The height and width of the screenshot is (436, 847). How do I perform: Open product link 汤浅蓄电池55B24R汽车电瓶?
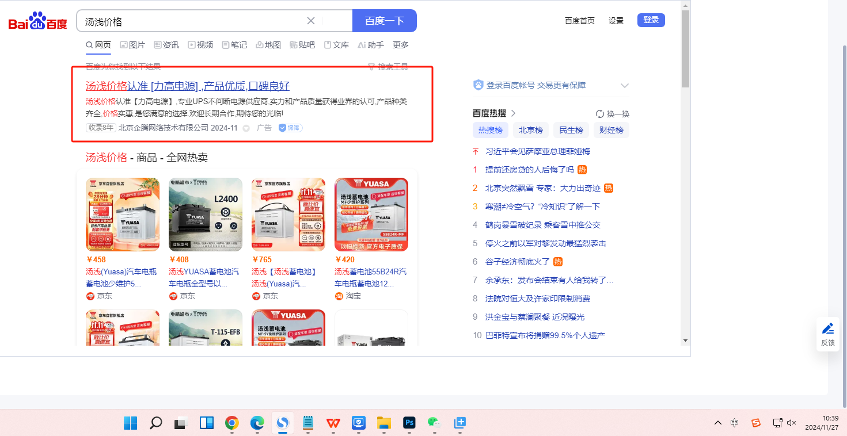pyautogui.click(x=371, y=278)
